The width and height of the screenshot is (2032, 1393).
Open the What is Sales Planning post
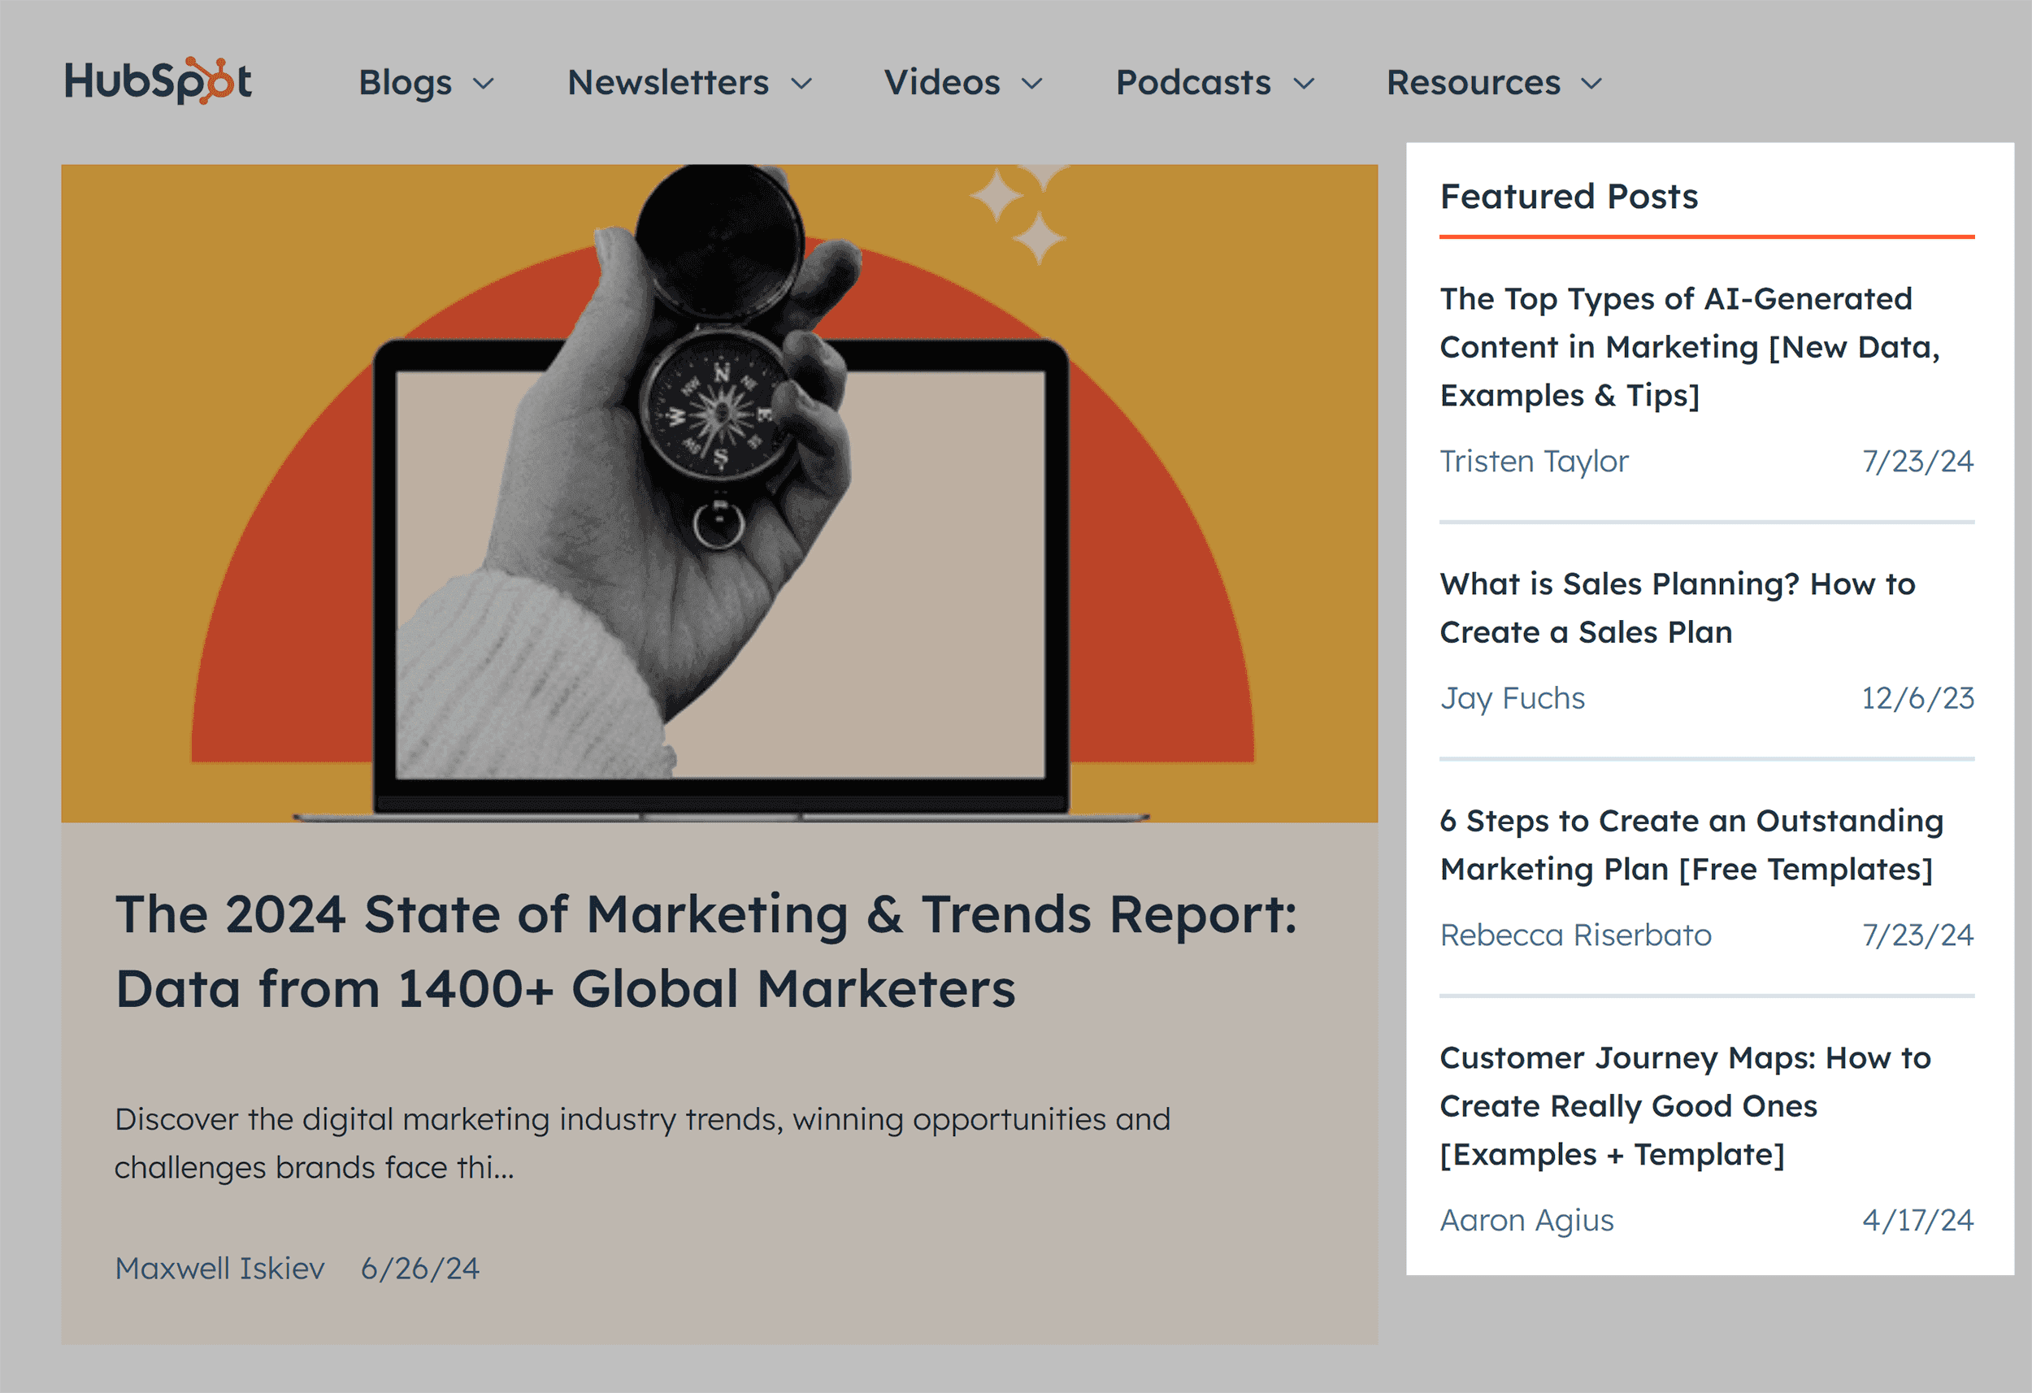1677,608
